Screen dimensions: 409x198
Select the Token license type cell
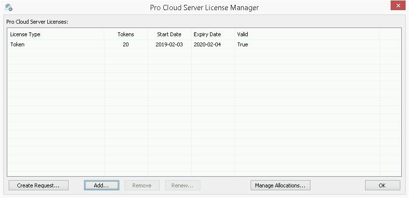pos(17,44)
